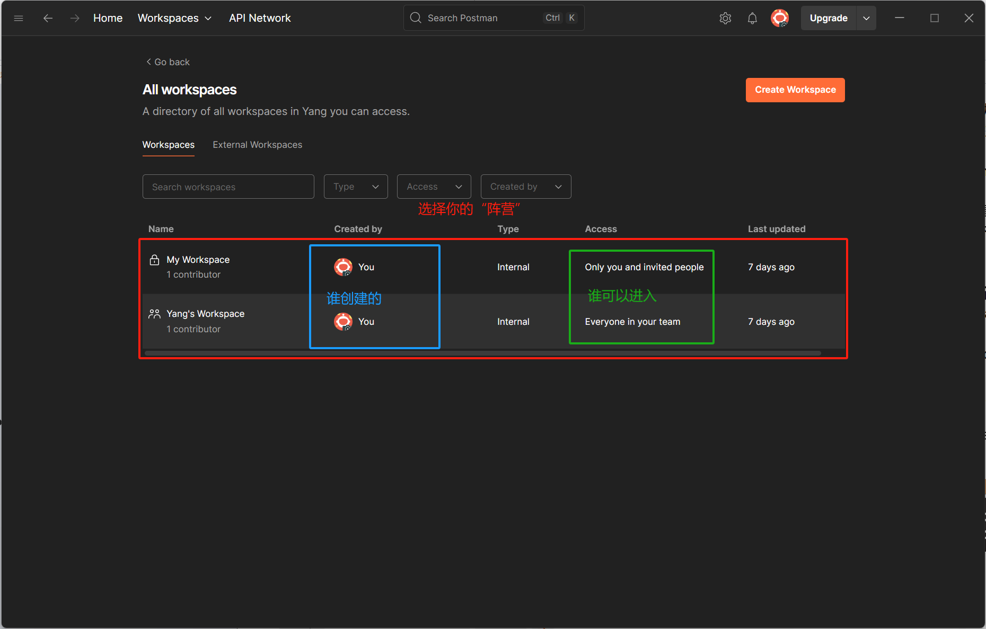This screenshot has width=986, height=629.
Task: Open the Created by filter dropdown
Action: [526, 187]
